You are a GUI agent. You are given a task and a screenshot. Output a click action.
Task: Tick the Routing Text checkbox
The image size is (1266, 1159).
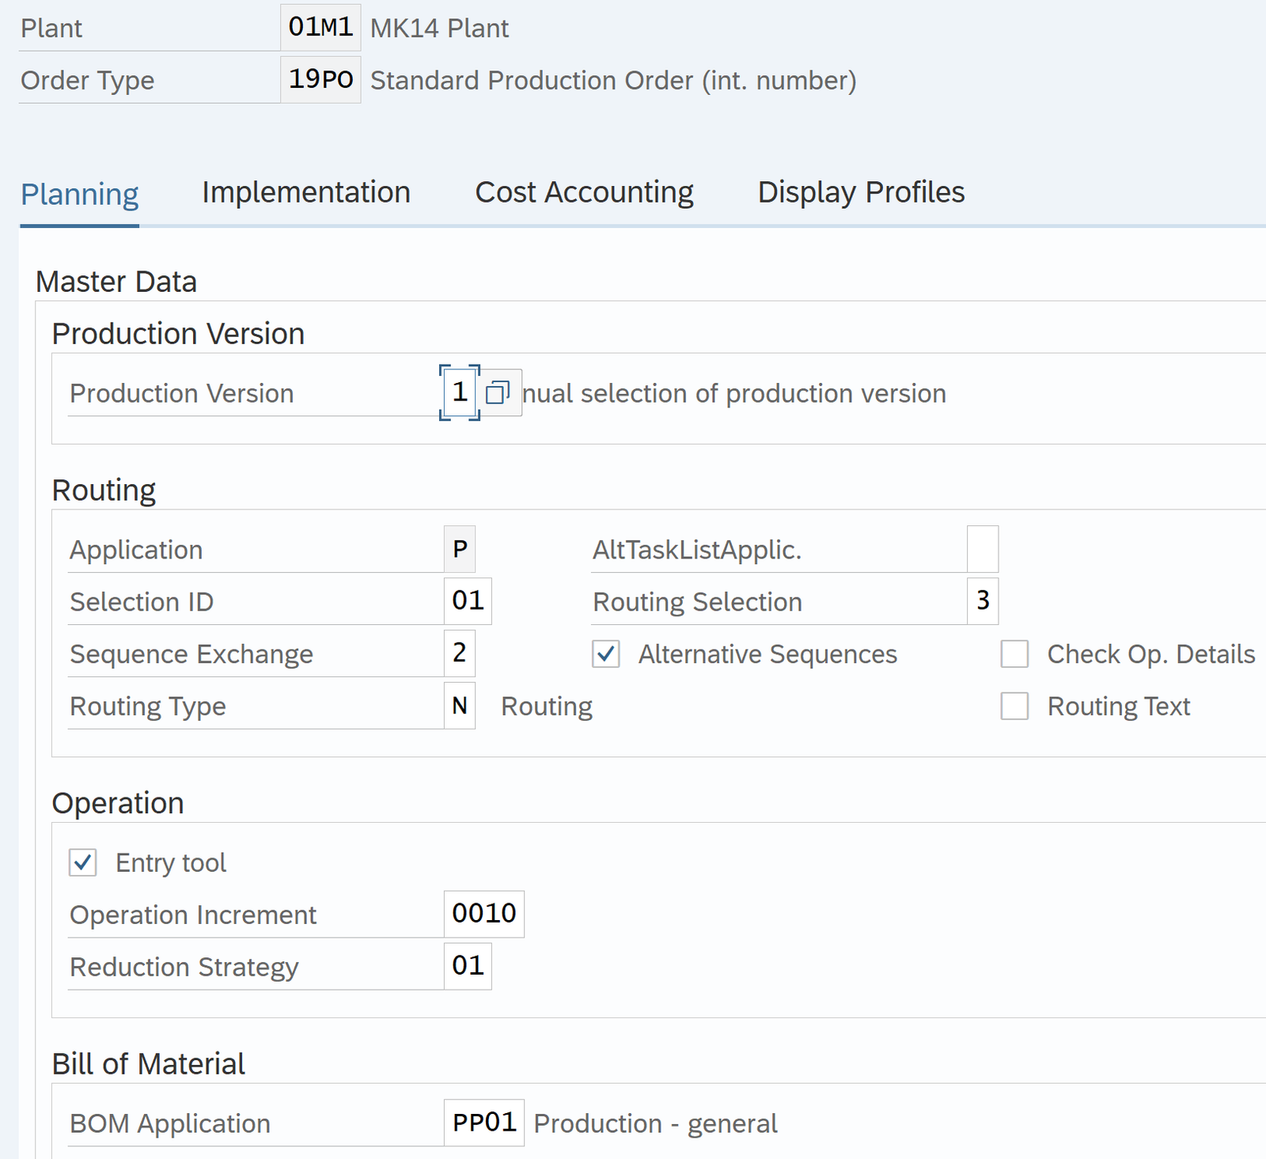click(x=1014, y=706)
